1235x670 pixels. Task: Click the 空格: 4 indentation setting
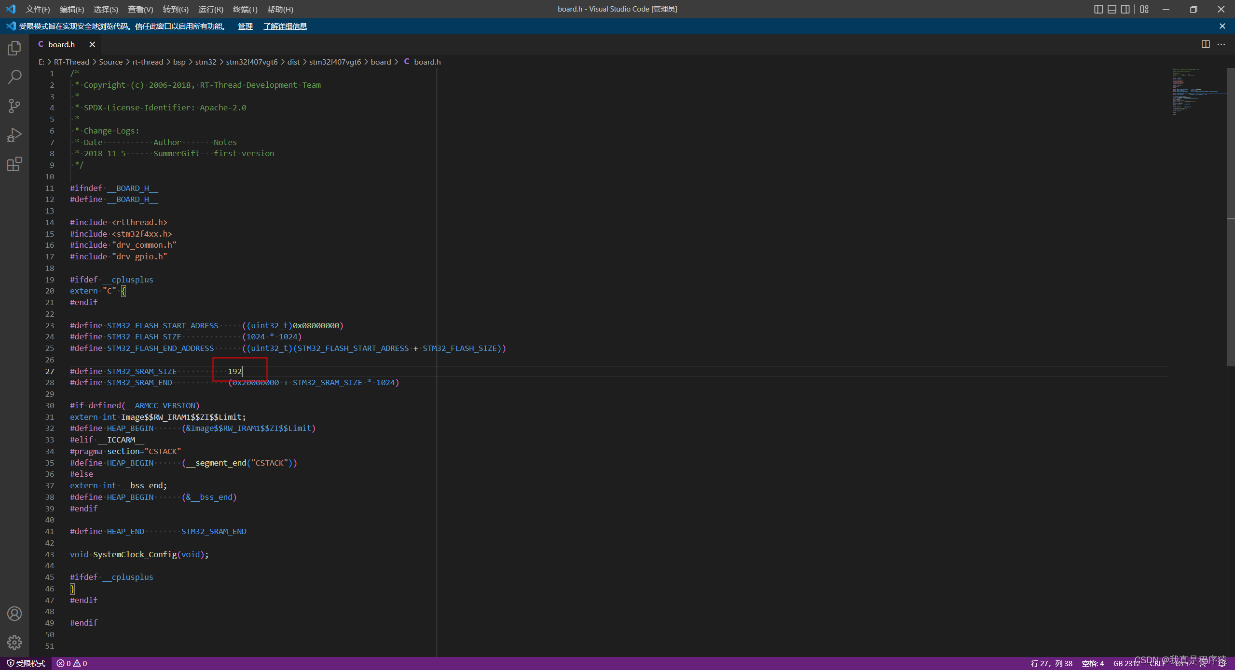1093,664
